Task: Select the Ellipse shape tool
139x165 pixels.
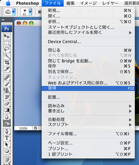Action: coord(7,151)
